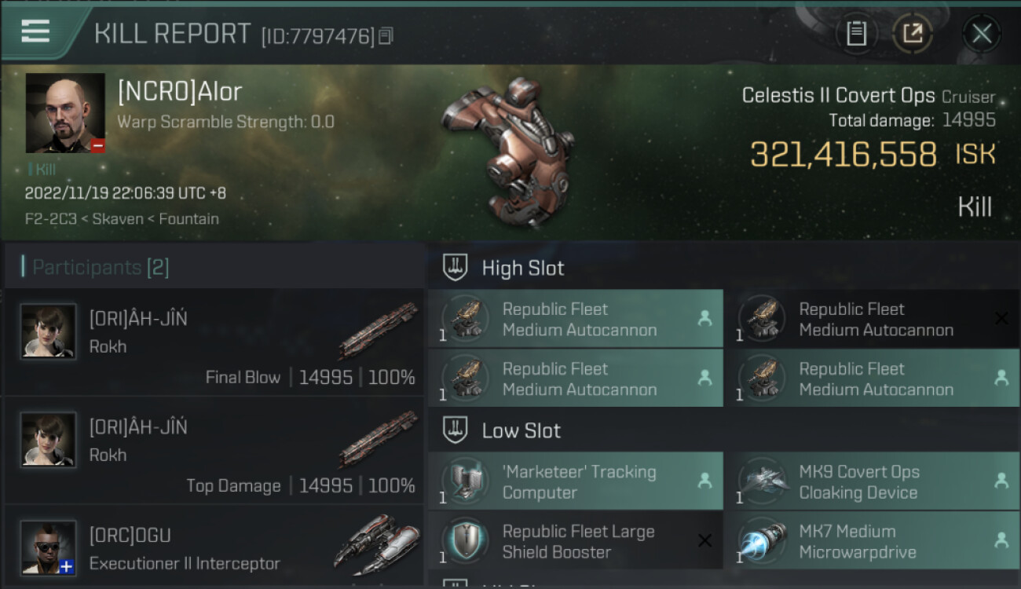Open ÂH-JÍŃ Final Blow participant entry
The image size is (1021, 589).
pos(214,342)
